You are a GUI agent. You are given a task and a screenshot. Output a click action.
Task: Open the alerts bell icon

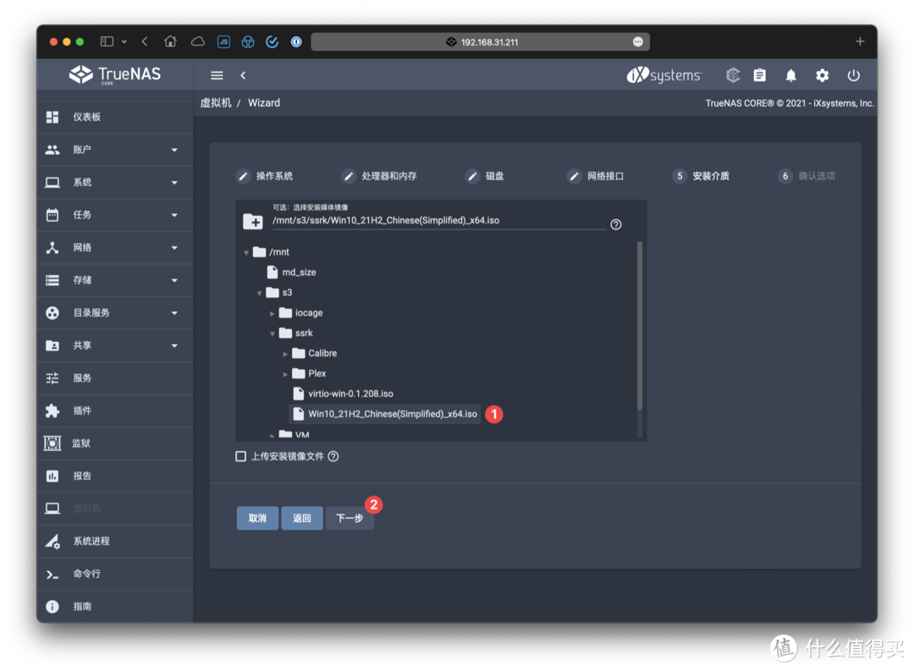[x=791, y=75]
